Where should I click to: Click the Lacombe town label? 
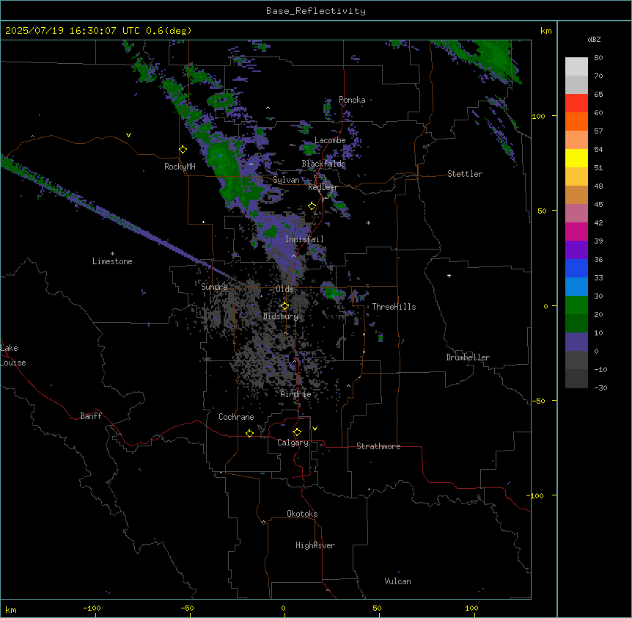330,140
